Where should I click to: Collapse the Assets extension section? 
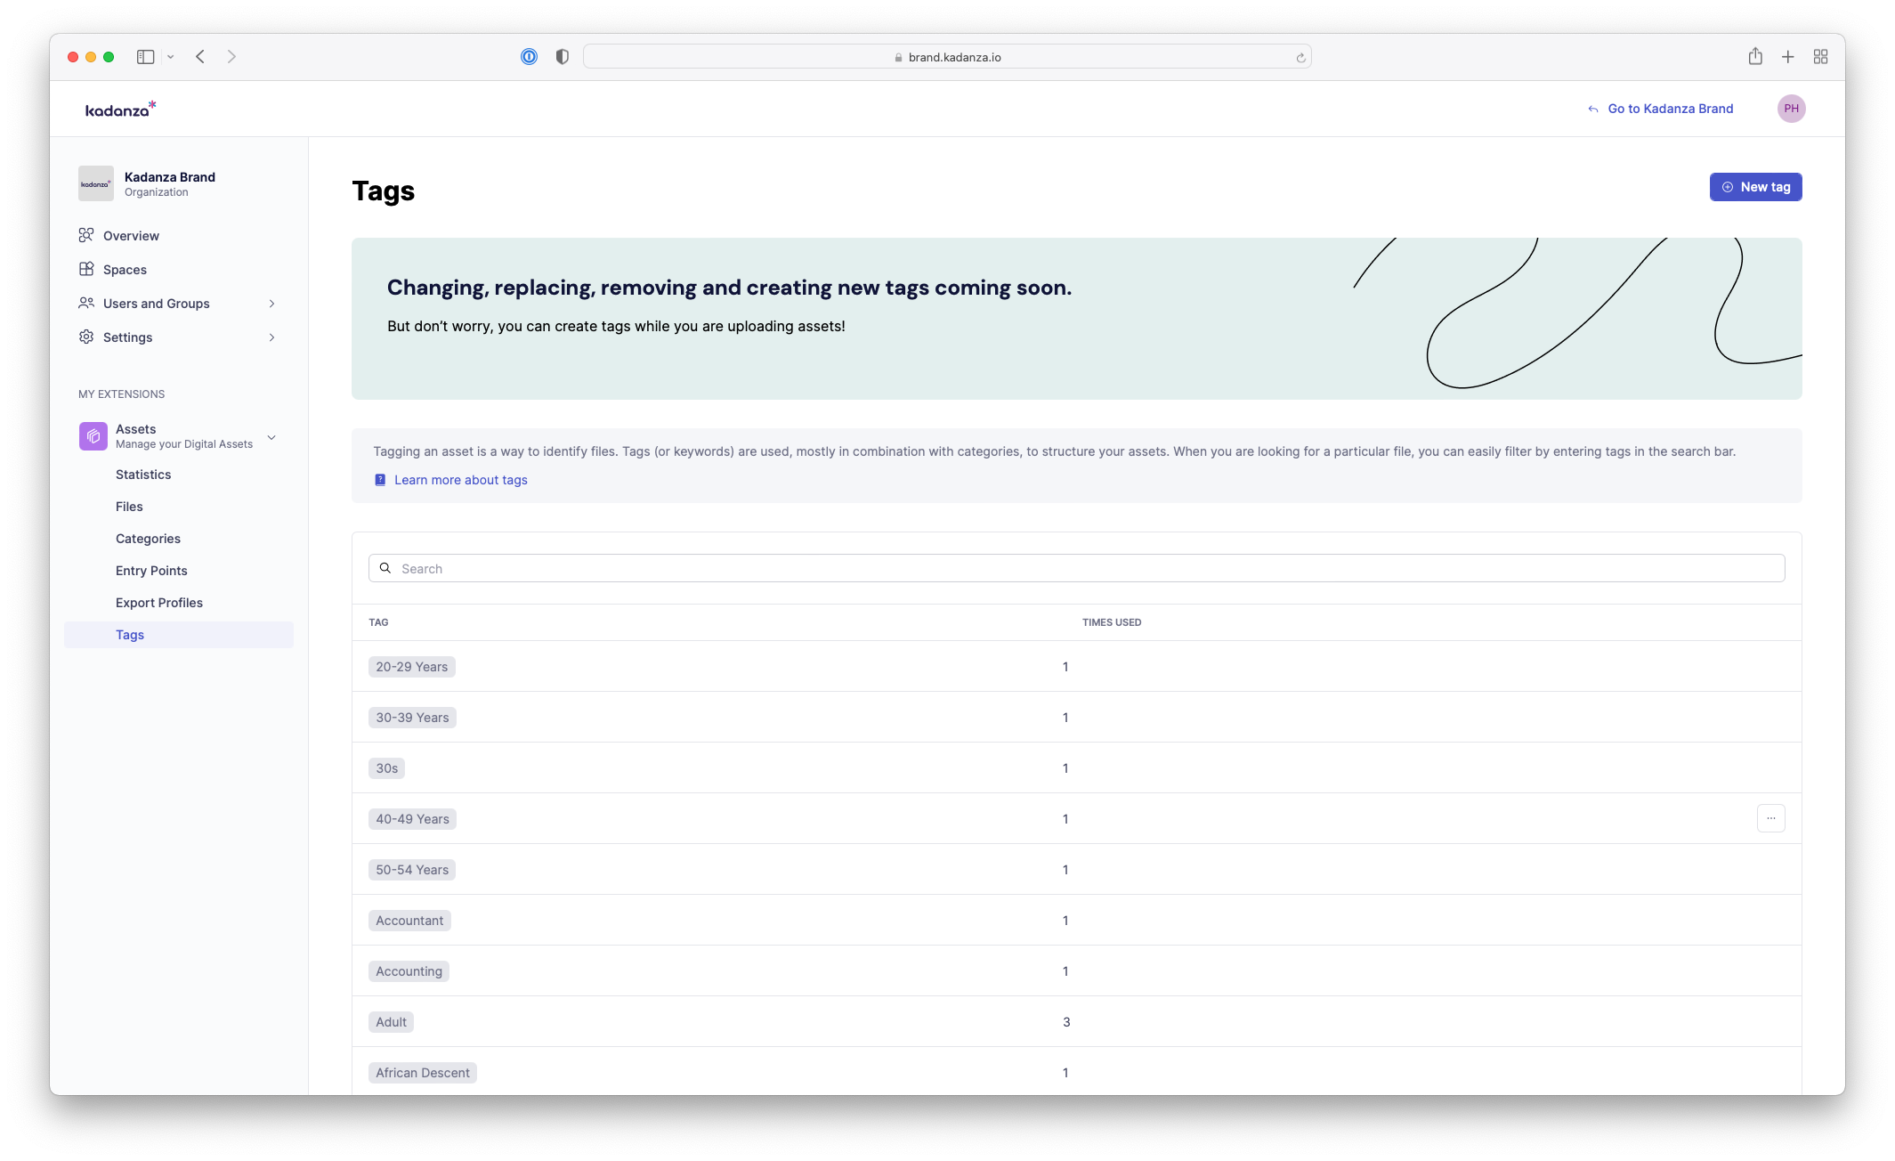[271, 437]
